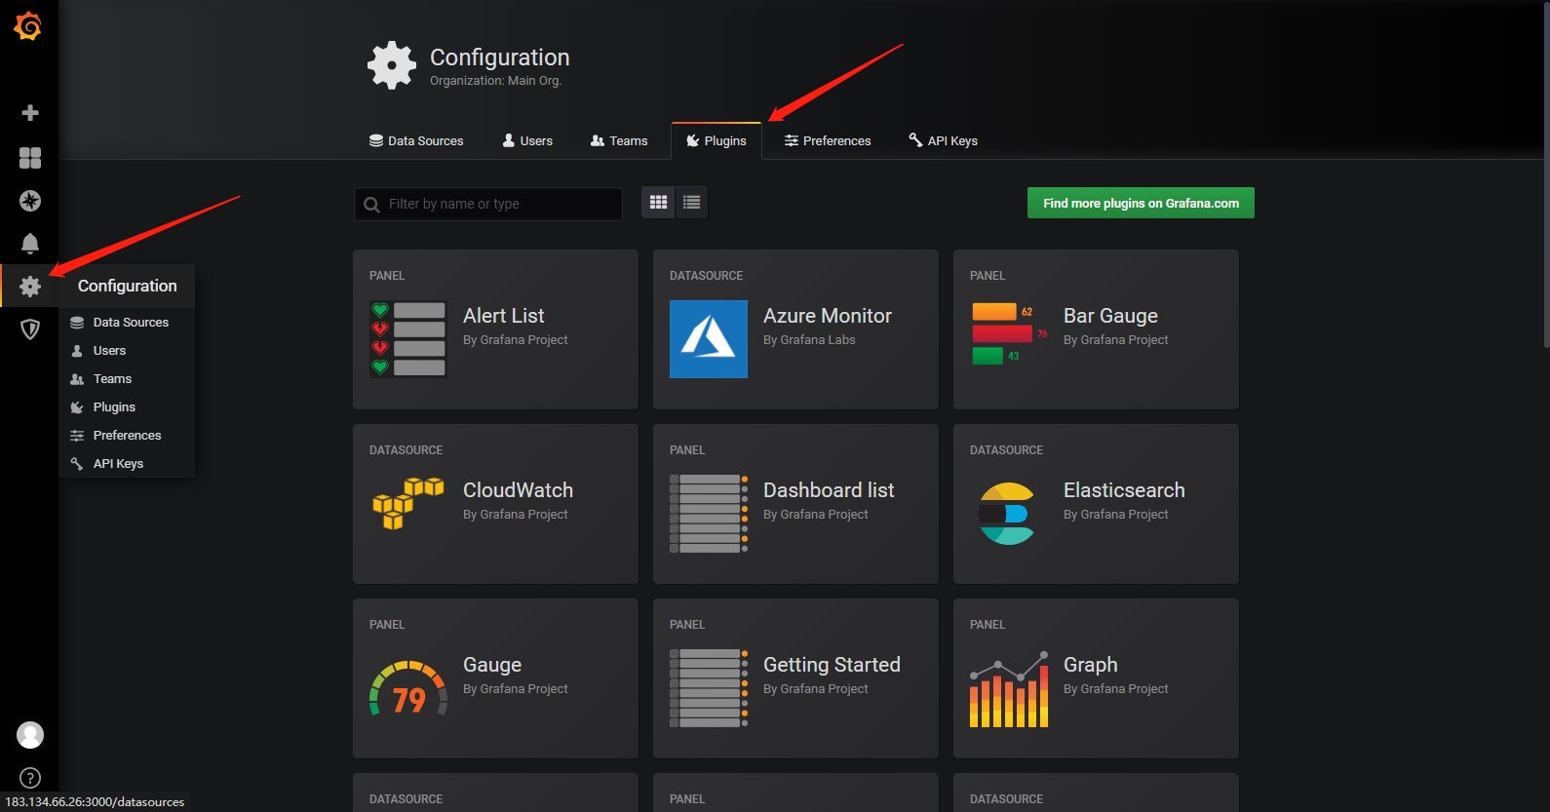Open the Alert List plugin title
The image size is (1550, 812).
(504, 316)
